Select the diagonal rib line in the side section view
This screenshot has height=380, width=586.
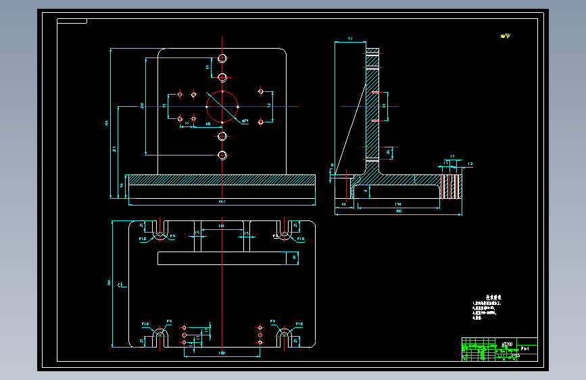(x=350, y=129)
